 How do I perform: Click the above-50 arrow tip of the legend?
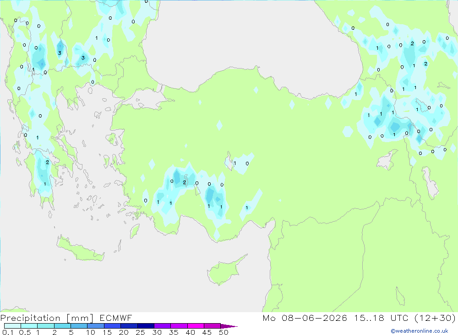pyautogui.click(x=229, y=326)
